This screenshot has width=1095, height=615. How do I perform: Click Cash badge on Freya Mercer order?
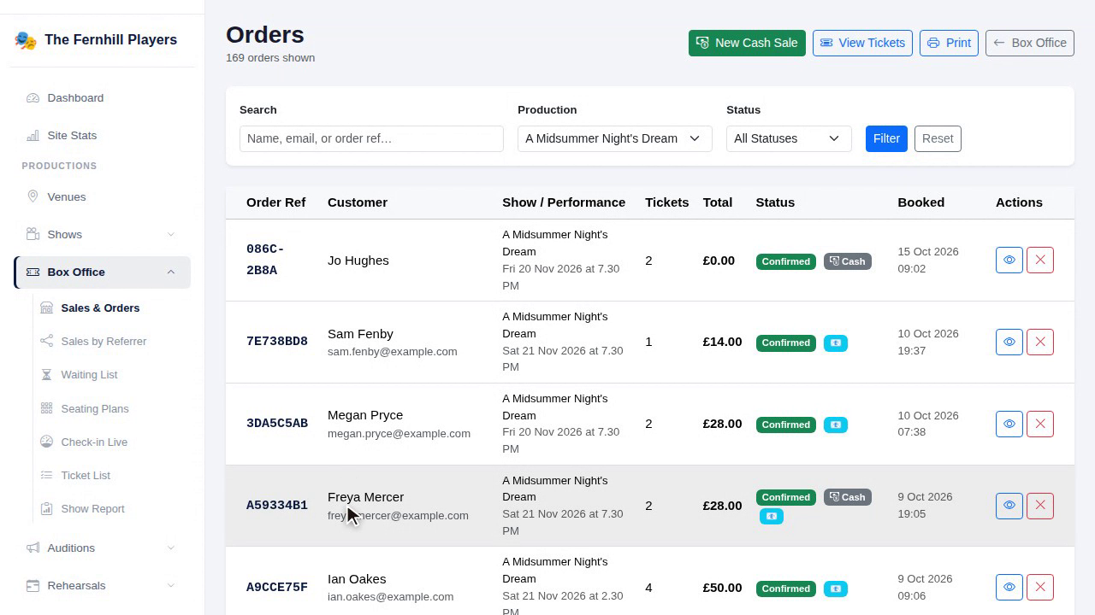point(848,497)
